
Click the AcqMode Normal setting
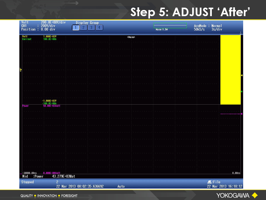point(208,26)
